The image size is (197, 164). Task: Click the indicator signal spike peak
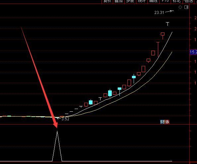pos(57,131)
